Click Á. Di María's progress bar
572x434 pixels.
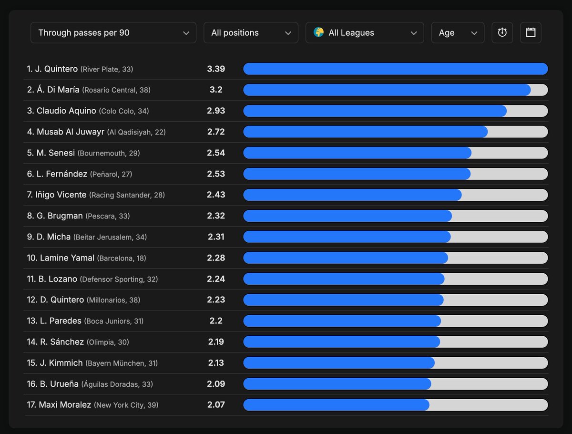click(x=396, y=90)
